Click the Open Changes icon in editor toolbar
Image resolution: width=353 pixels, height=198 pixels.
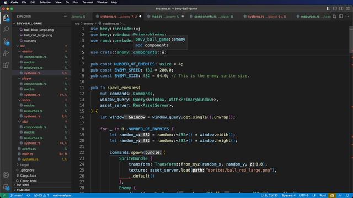point(335,16)
